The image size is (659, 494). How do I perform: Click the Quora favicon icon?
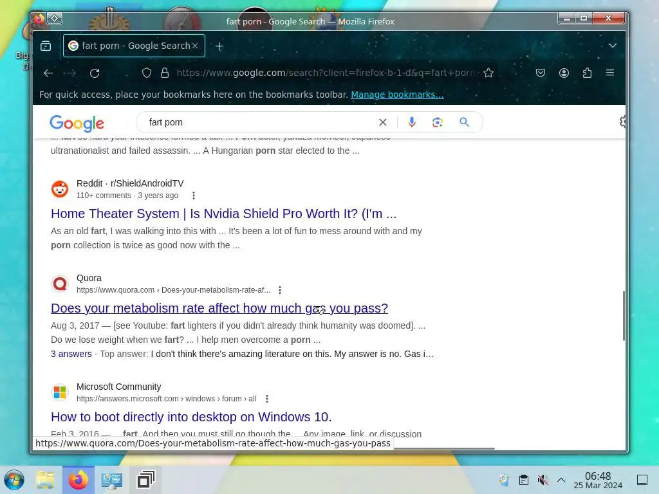coord(60,284)
